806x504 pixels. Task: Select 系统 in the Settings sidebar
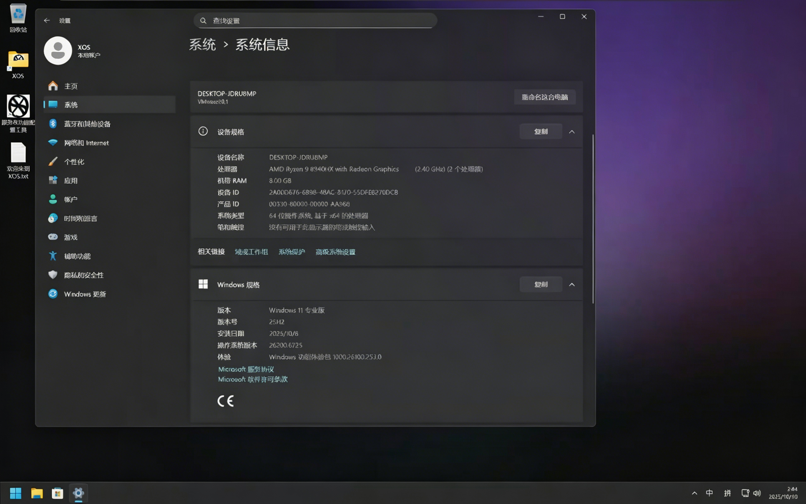click(x=110, y=105)
